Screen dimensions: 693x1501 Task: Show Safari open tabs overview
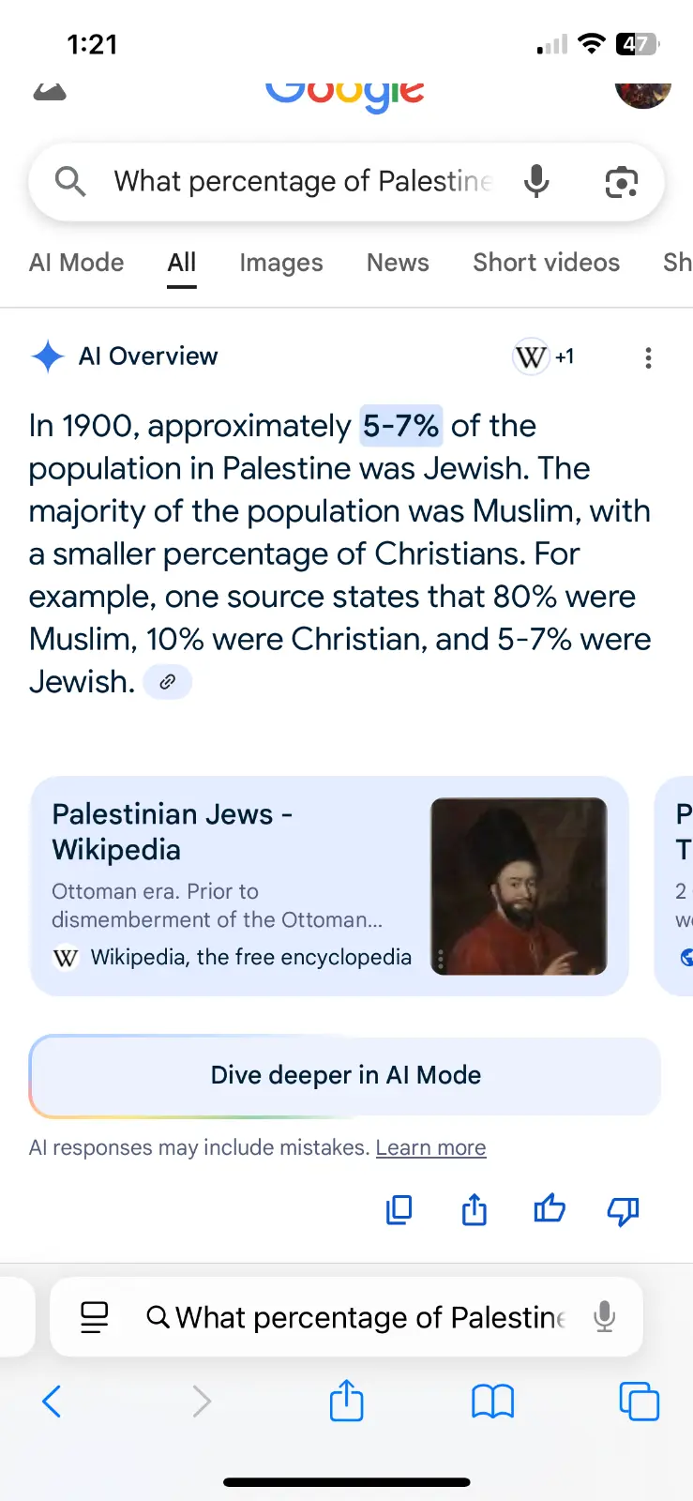click(639, 1402)
